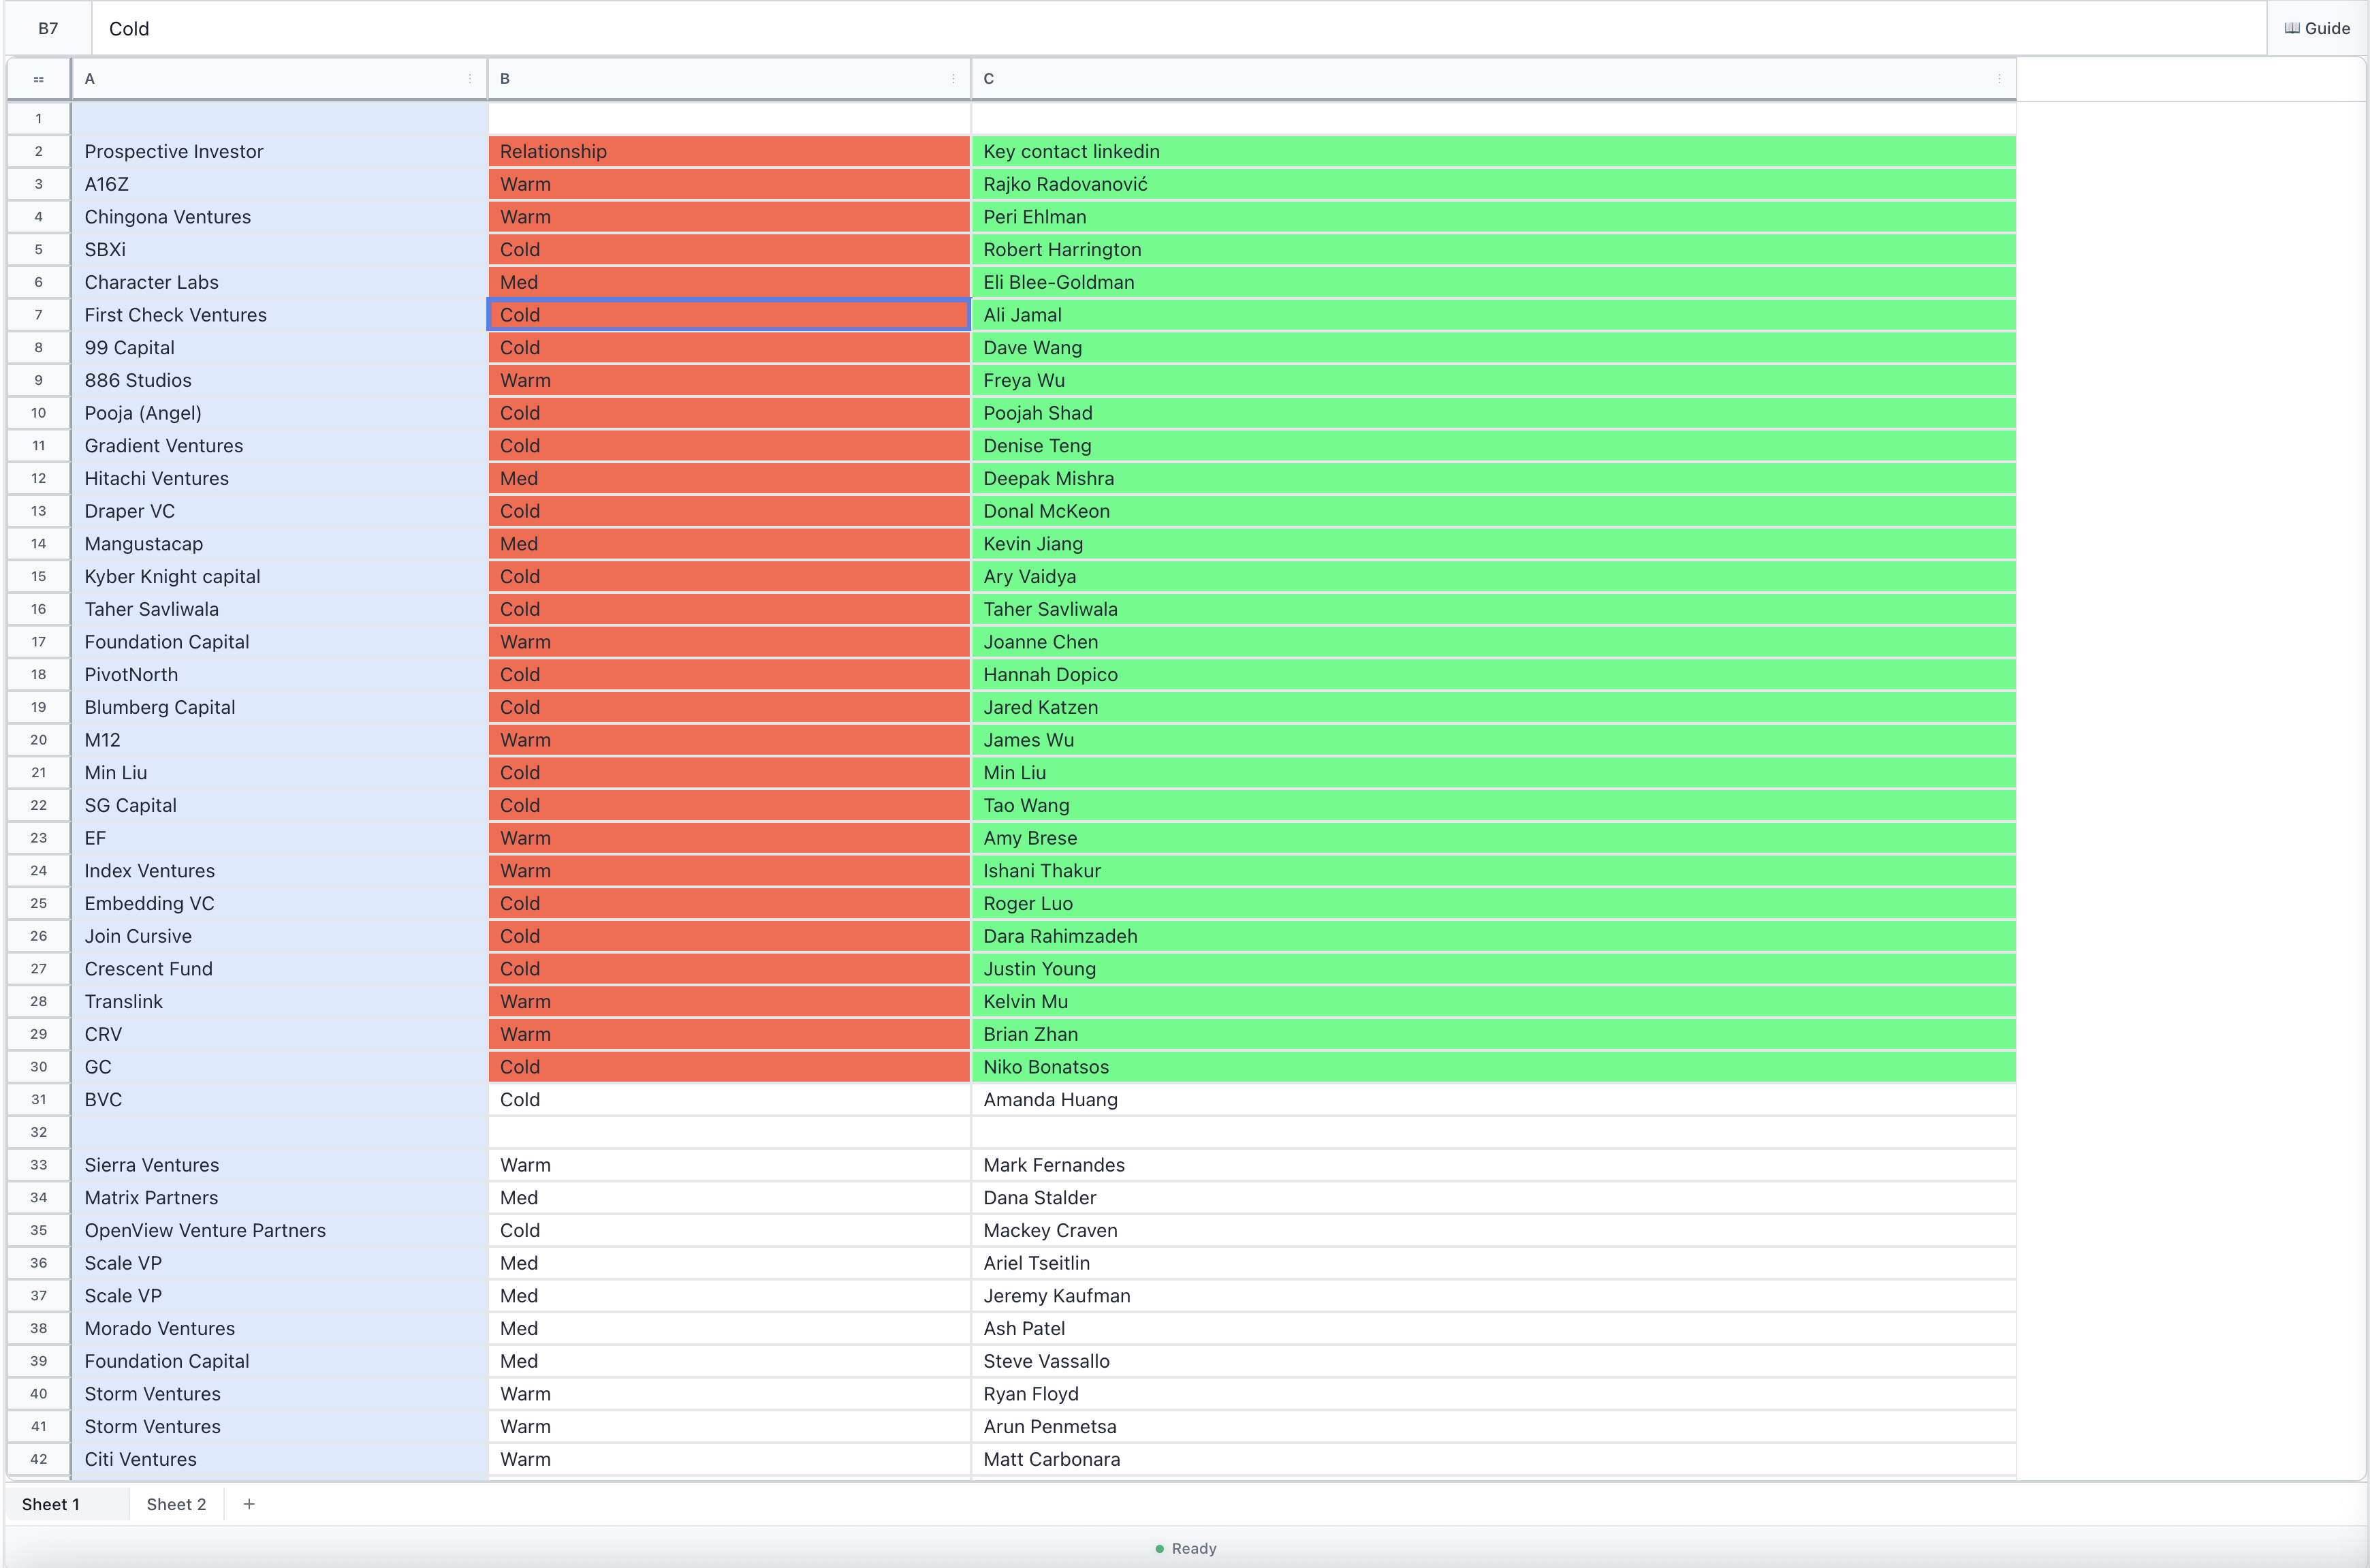The height and width of the screenshot is (1568, 2370).
Task: Select 'Mangustacap' cell
Action: (x=280, y=544)
